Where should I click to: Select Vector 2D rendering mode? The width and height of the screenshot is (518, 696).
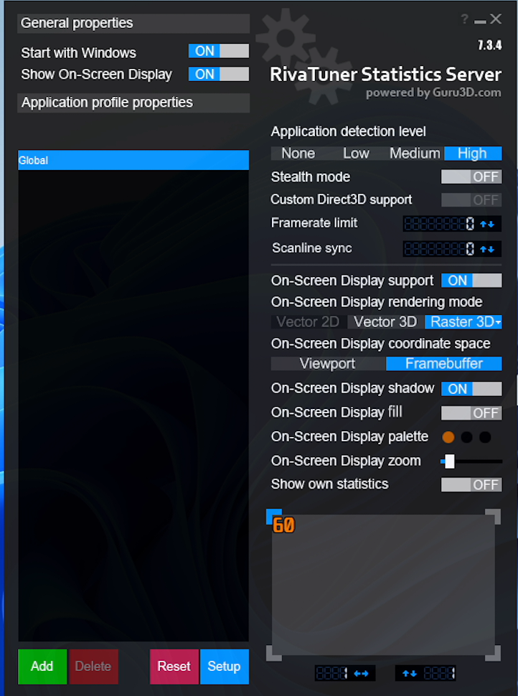point(308,322)
